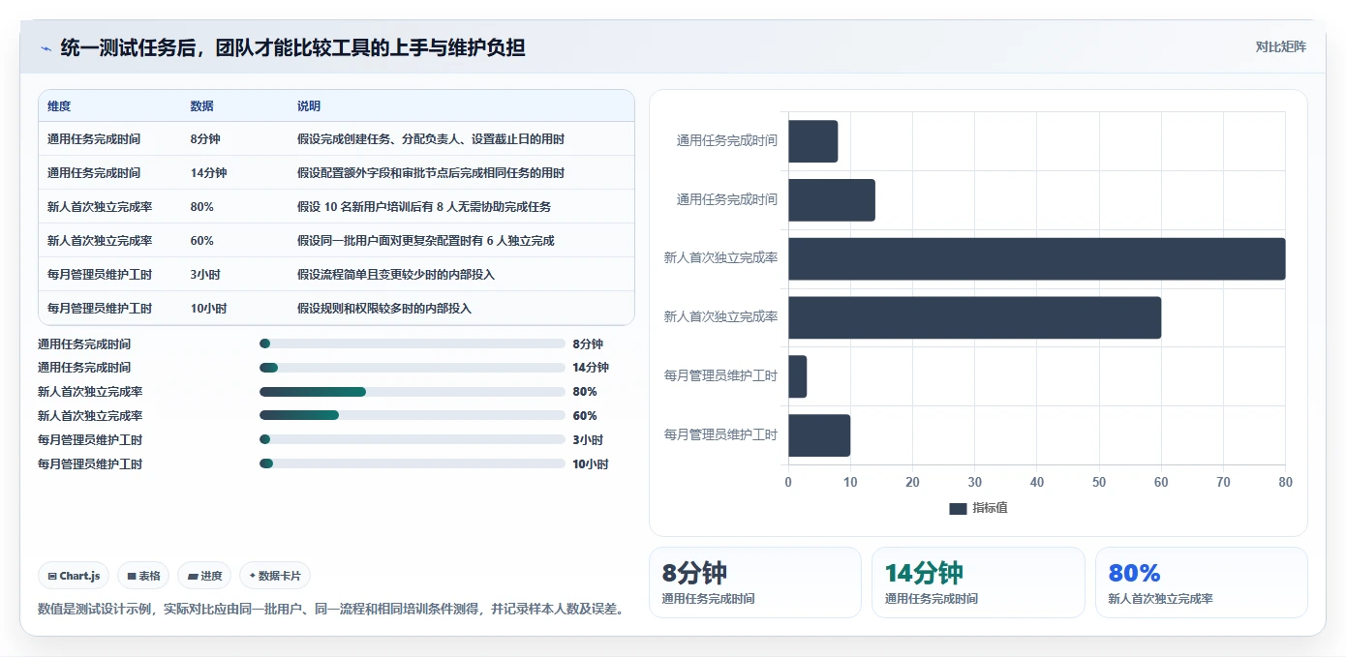Click the progress bar labeled 8分钟
Screen dimensions: 1346x657
click(x=413, y=343)
